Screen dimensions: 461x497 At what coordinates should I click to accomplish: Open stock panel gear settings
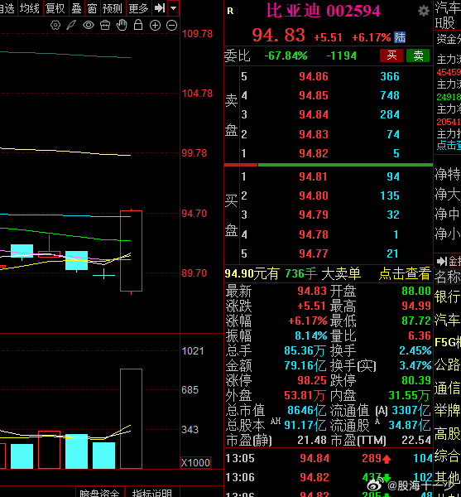[424, 11]
